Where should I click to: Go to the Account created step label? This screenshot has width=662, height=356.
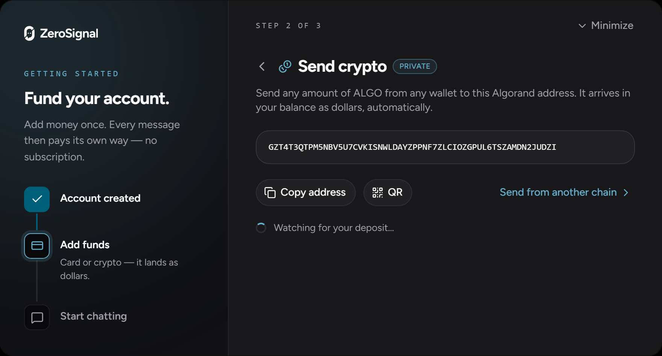click(x=100, y=198)
